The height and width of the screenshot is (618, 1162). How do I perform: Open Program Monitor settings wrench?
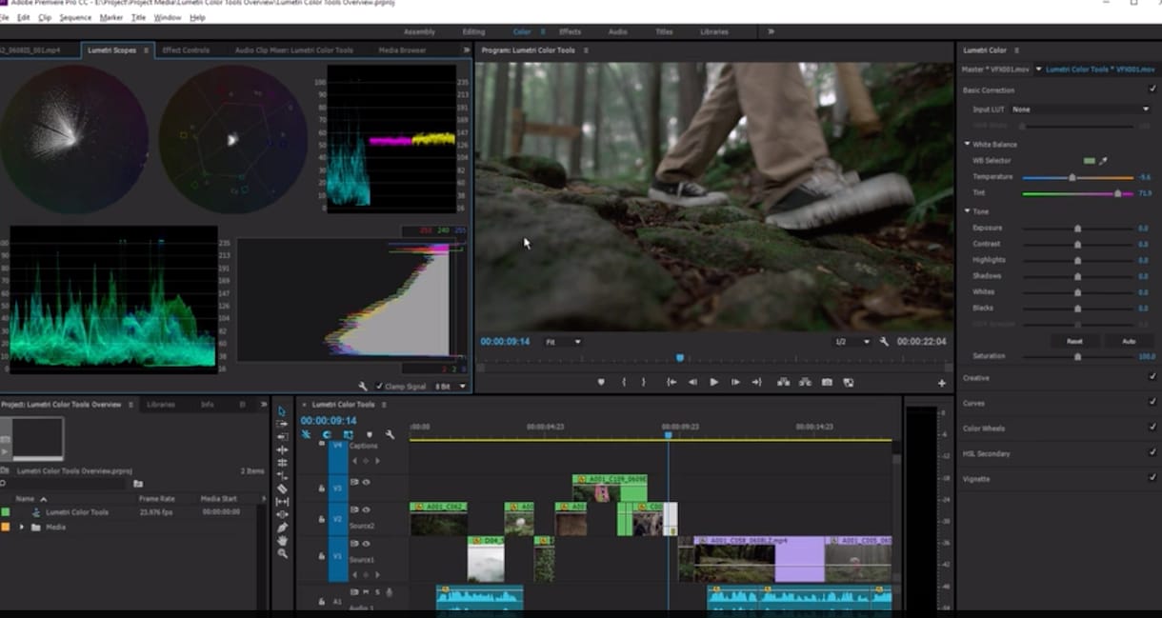[884, 341]
